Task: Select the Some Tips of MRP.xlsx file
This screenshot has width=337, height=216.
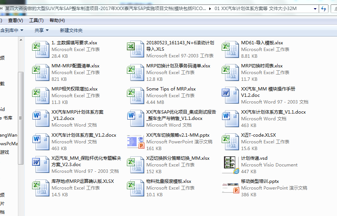Action: point(171,89)
